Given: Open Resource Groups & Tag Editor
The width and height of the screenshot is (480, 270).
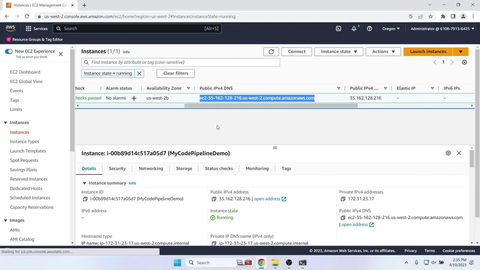Looking at the screenshot, I should pyautogui.click(x=34, y=39).
